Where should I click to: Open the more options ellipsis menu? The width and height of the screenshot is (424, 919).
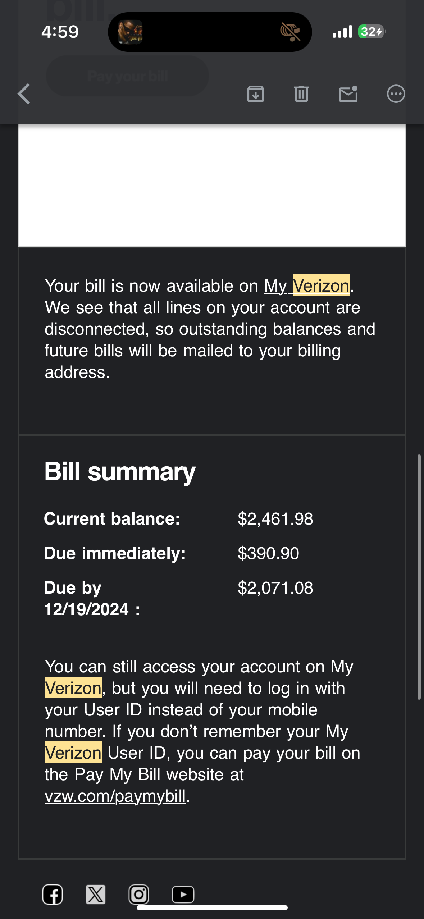[396, 94]
